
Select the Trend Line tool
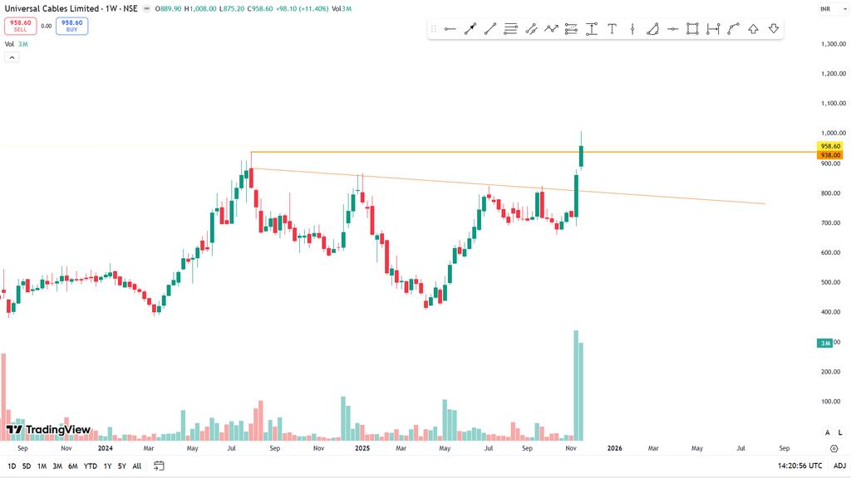(490, 29)
